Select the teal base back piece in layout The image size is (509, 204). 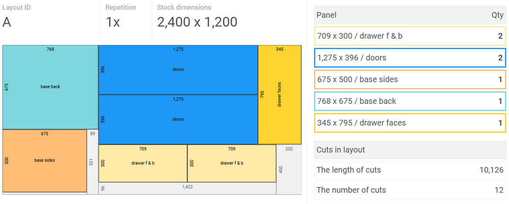[50, 87]
